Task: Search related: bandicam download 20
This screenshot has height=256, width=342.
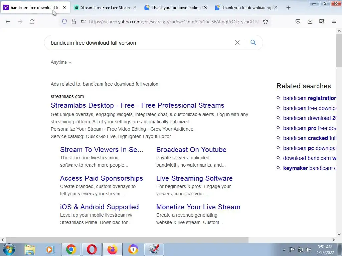Action: [310, 118]
